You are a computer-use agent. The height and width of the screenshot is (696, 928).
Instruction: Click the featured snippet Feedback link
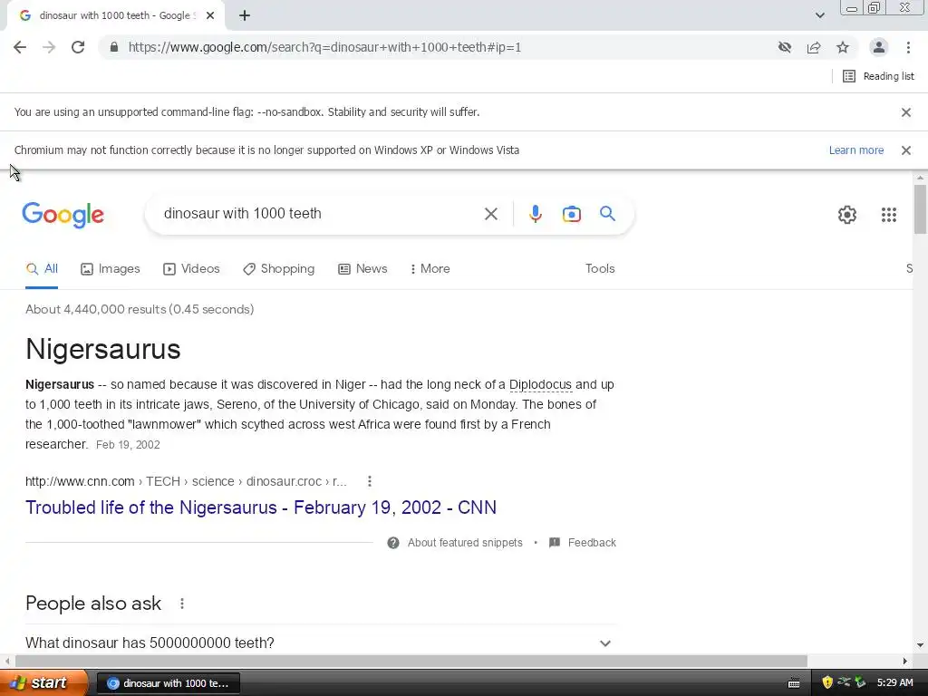[583, 544]
